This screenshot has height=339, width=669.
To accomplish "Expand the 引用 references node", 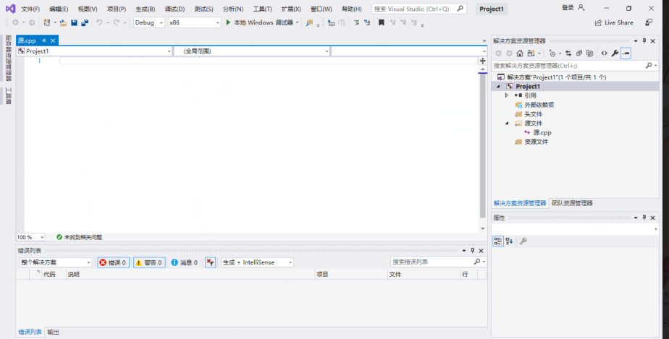I will pos(506,95).
